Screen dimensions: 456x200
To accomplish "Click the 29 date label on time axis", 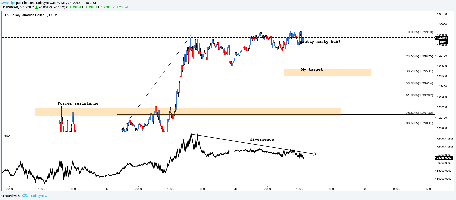I will [x=364, y=189].
